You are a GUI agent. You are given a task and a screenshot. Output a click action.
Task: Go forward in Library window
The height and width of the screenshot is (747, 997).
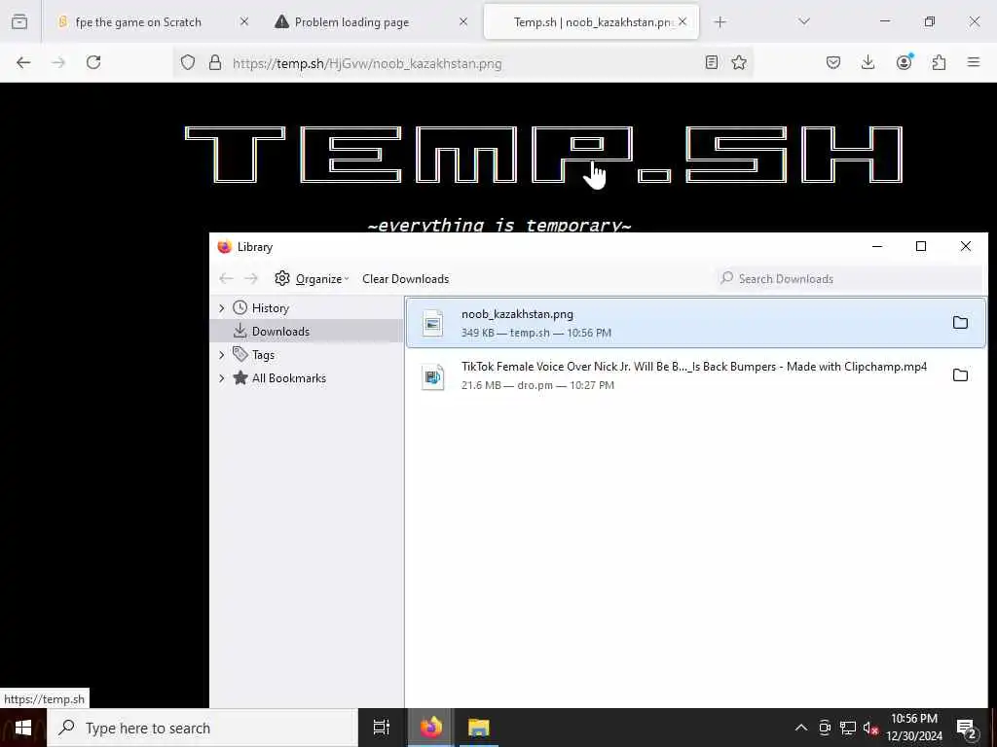[251, 278]
